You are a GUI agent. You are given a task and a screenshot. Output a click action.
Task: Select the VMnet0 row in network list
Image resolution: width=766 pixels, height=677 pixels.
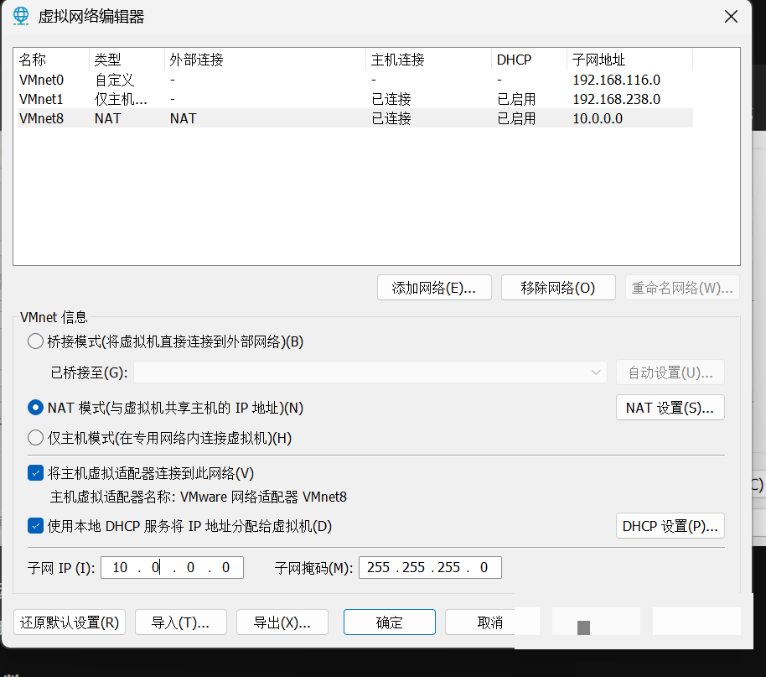[x=355, y=80]
